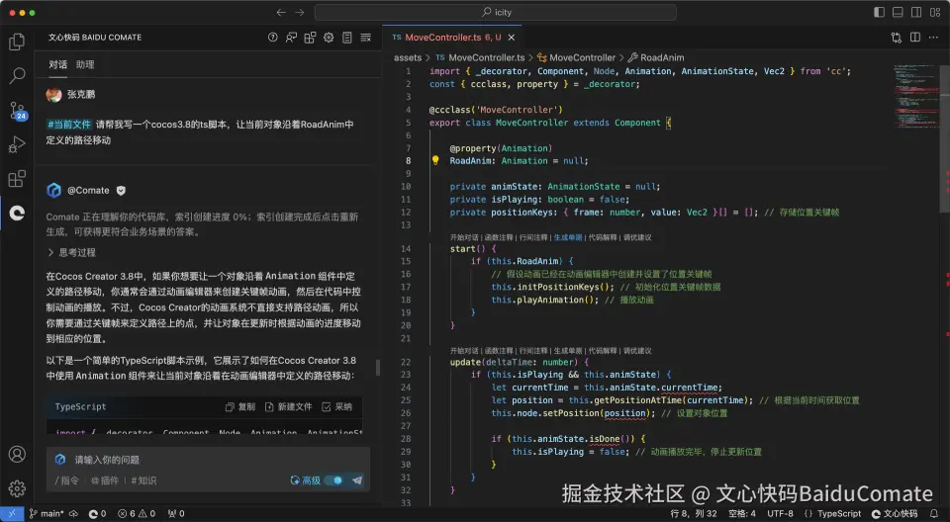The image size is (950, 522).
Task: Send the message with paper plane icon
Action: 357,480
